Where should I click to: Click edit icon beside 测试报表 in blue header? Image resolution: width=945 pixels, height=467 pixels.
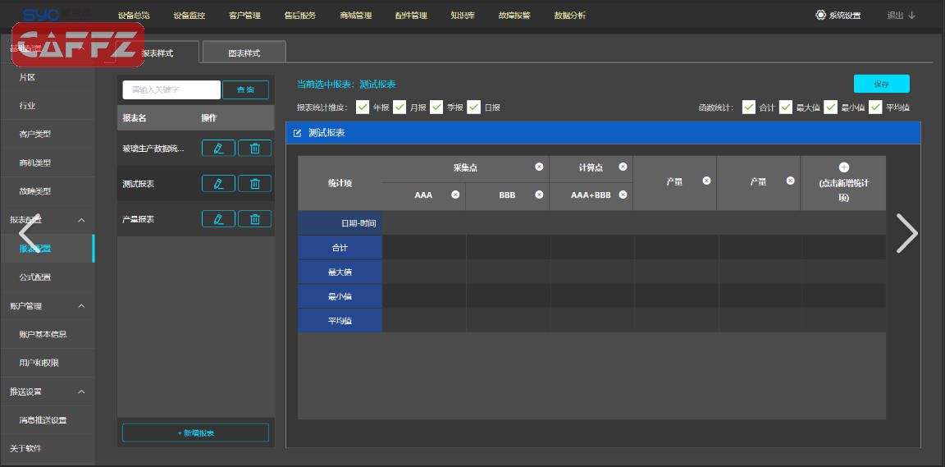coord(298,133)
